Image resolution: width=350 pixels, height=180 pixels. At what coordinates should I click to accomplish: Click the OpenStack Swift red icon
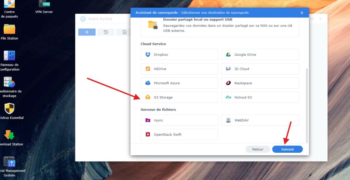(x=148, y=134)
